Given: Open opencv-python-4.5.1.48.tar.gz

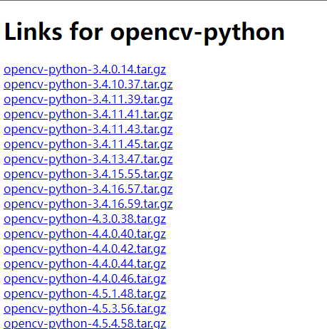Looking at the screenshot, I should click(85, 294).
